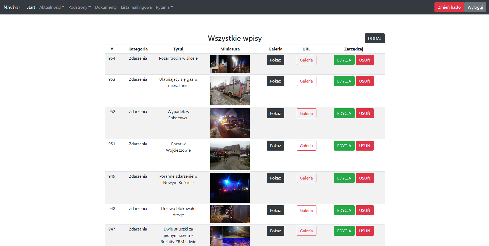
Task: Expand the Aktualności dropdown menu
Action: coord(52,7)
